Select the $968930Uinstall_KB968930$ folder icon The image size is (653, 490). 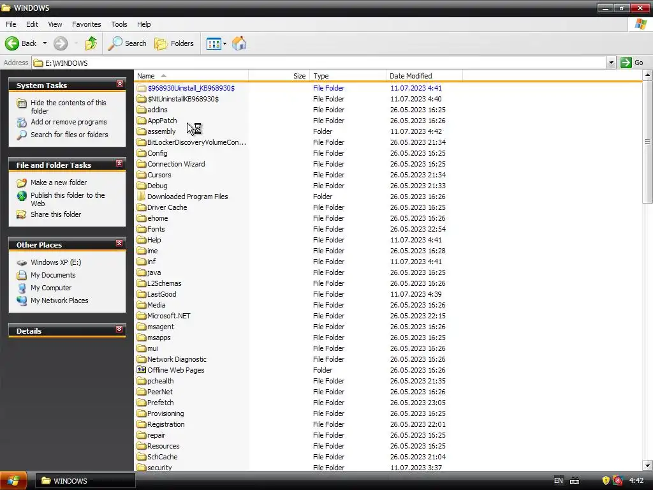click(x=142, y=88)
